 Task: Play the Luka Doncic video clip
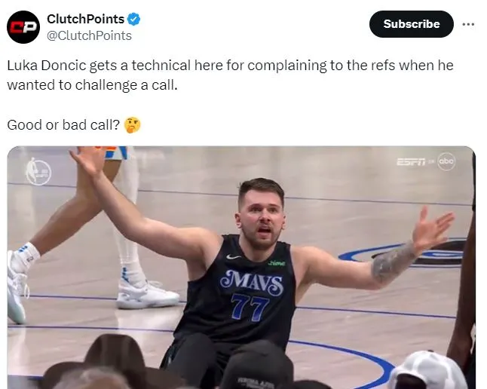tap(241, 268)
